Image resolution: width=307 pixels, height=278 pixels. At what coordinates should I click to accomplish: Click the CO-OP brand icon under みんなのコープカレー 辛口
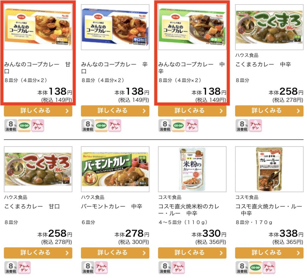click(101, 126)
